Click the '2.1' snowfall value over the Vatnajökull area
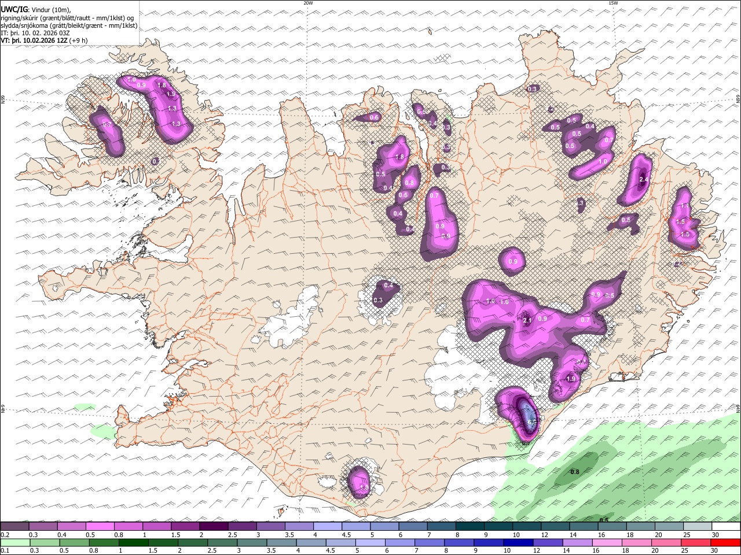This screenshot has height=555, width=741. tap(527, 320)
